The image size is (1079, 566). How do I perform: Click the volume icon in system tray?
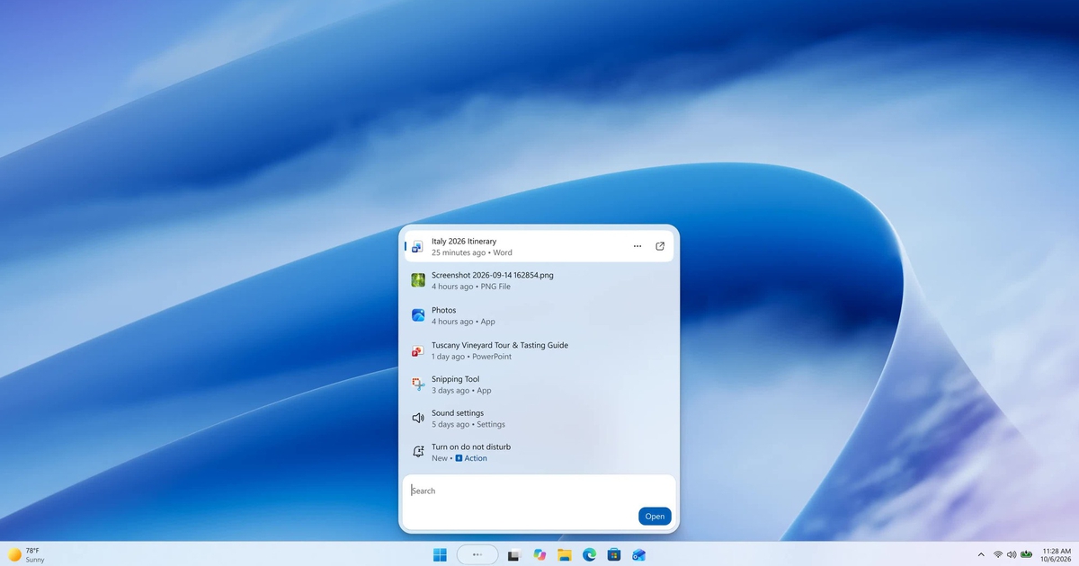click(x=1012, y=554)
